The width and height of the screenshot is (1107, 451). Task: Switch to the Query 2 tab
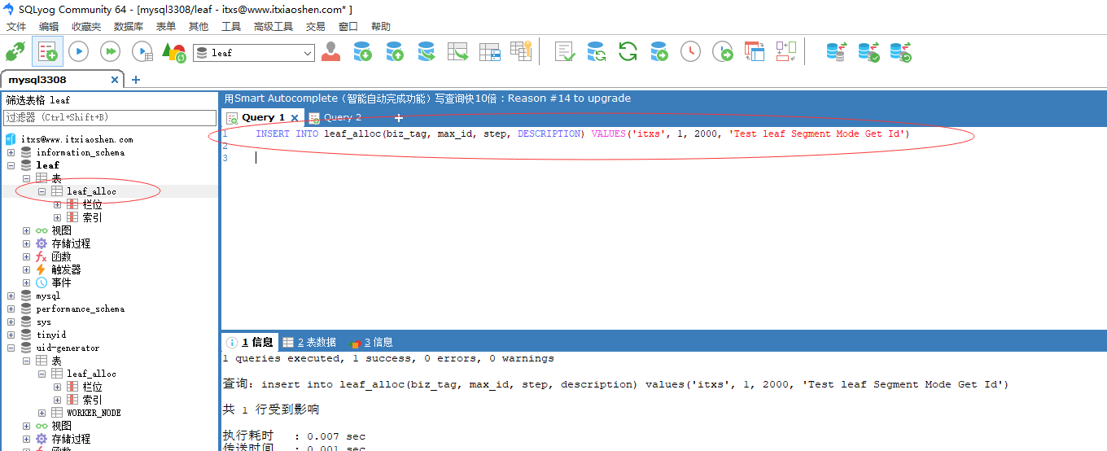[343, 117]
